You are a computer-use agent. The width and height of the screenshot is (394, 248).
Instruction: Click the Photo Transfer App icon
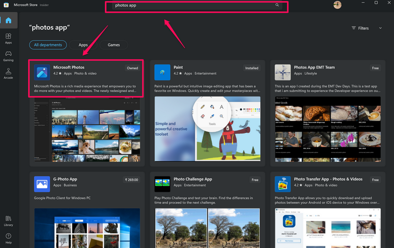pyautogui.click(x=282, y=184)
